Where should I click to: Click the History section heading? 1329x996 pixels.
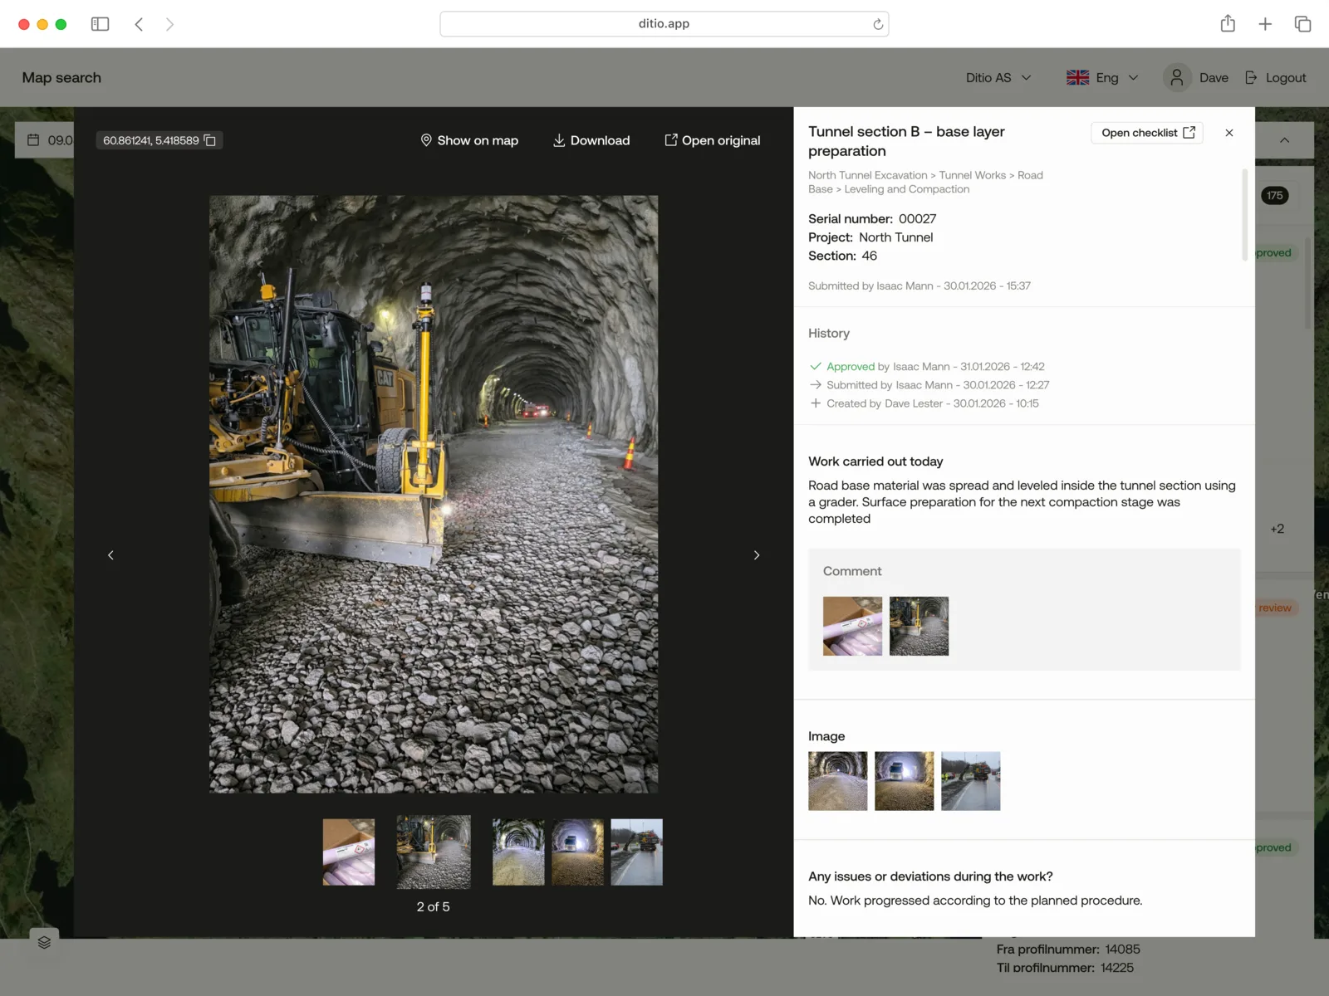[828, 333]
